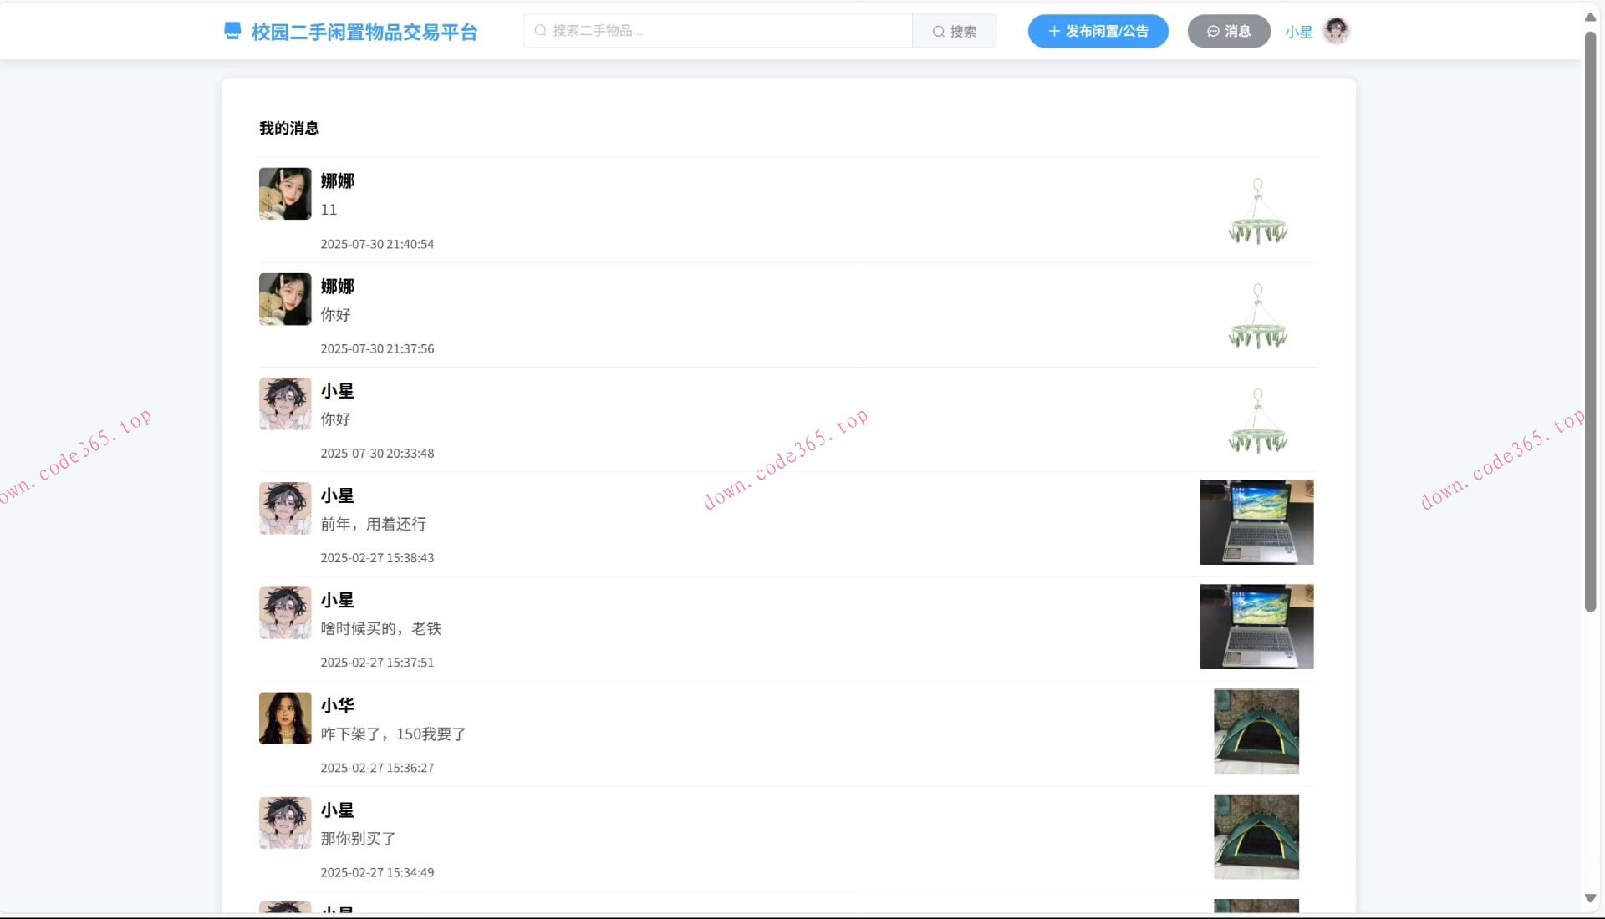Click the scrollbar up arrow
The width and height of the screenshot is (1605, 919).
(x=1590, y=17)
